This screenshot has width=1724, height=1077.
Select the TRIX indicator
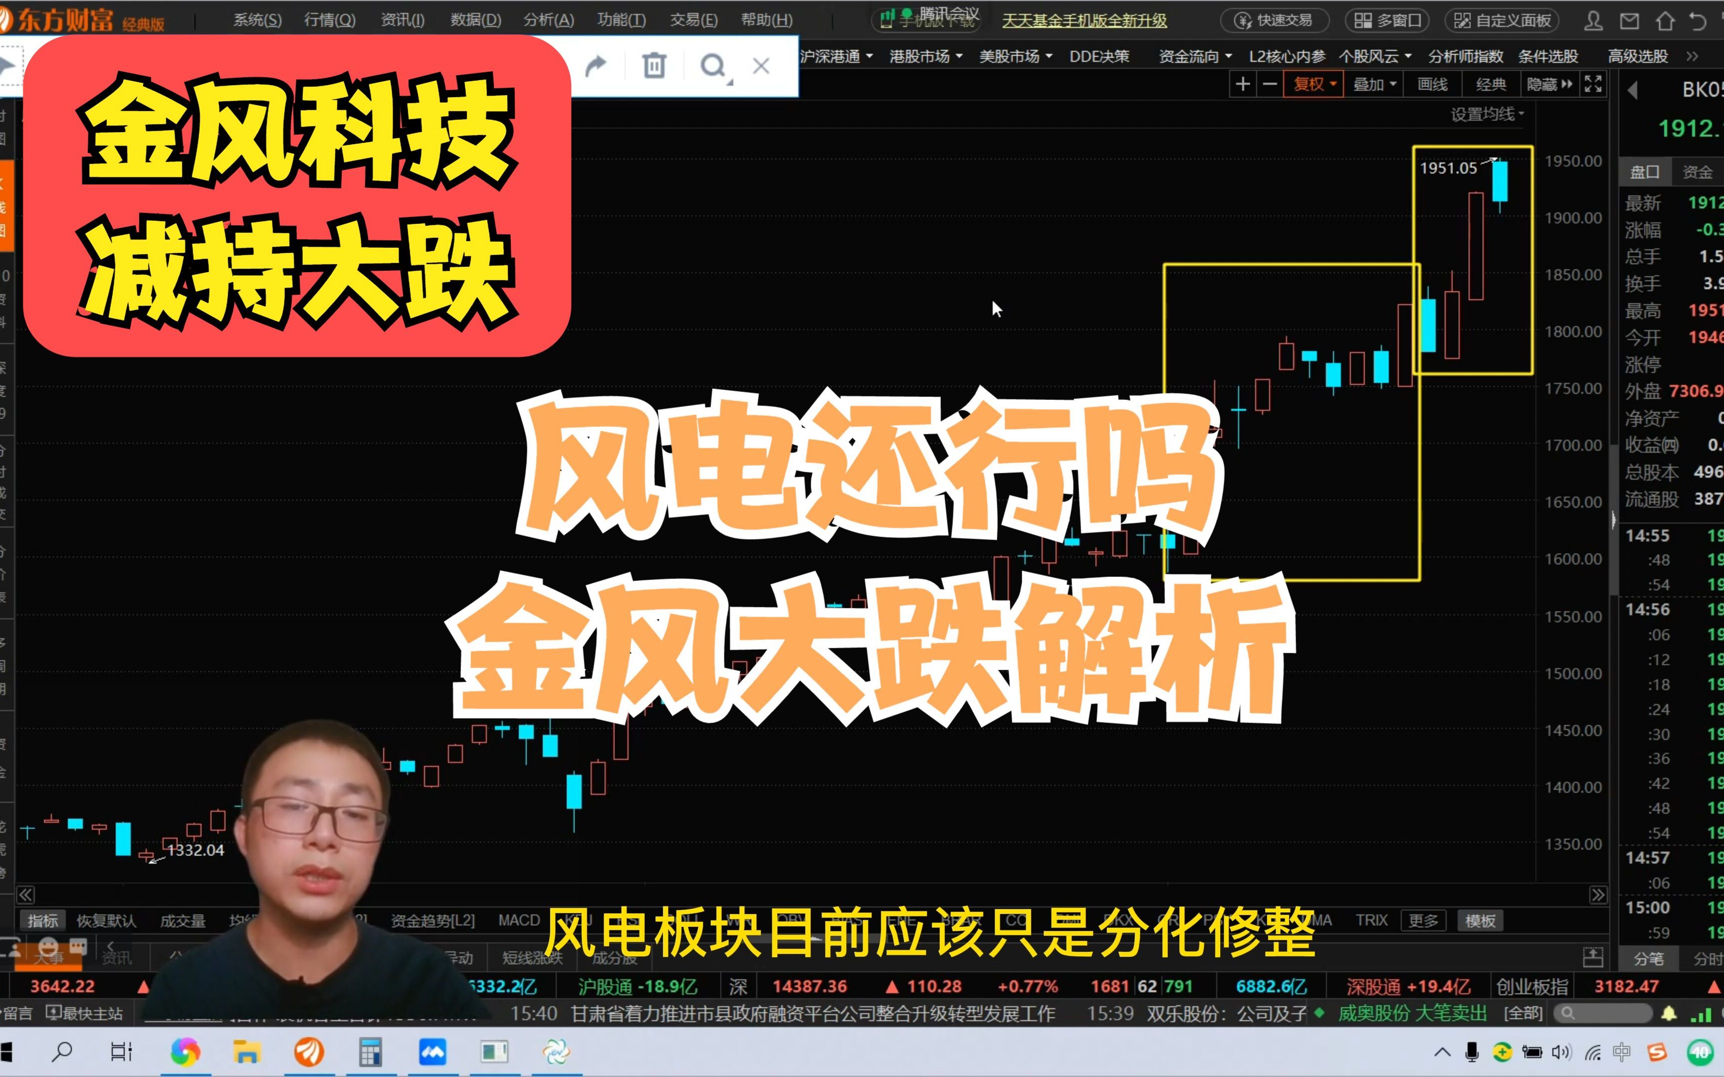[x=1371, y=920]
